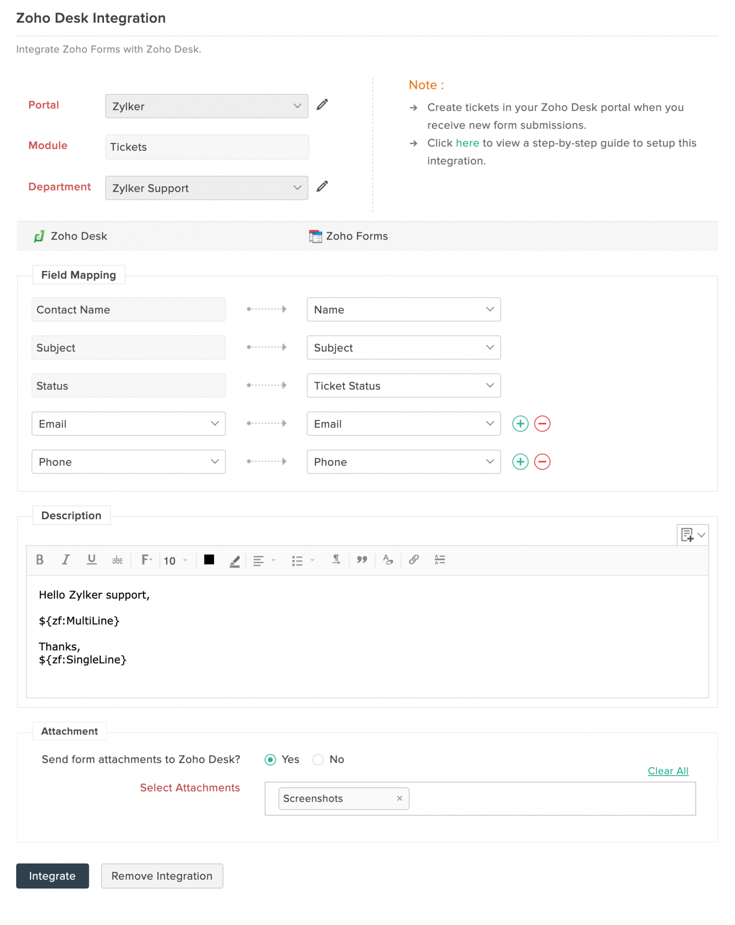Click the Contact Name mapping field
Image resolution: width=735 pixels, height=925 pixels.
point(129,309)
